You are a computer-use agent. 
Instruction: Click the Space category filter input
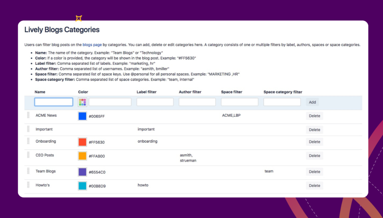282,102
